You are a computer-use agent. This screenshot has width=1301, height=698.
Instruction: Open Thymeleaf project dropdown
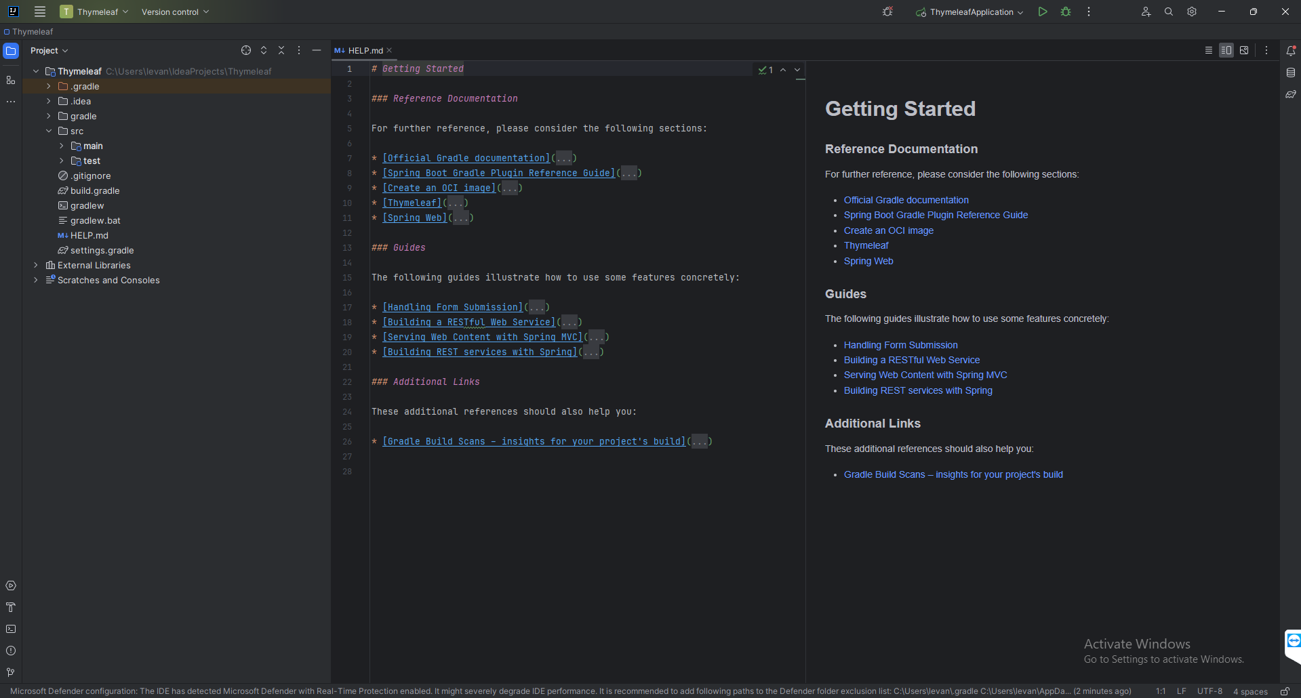(x=94, y=12)
